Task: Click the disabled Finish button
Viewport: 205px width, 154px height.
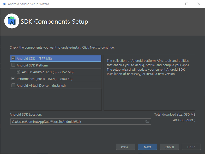Action: coord(191,147)
